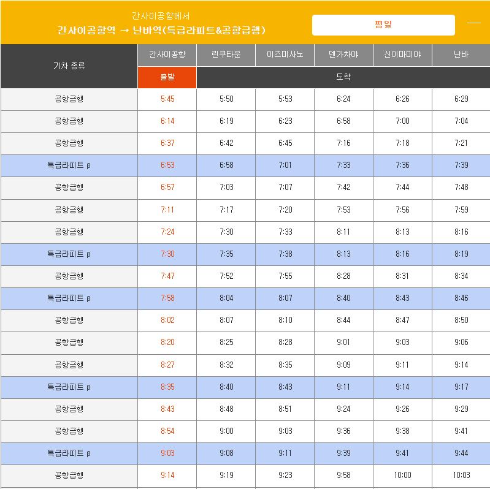Click the 린쿠타운 column header
The image size is (490, 489).
click(x=226, y=55)
